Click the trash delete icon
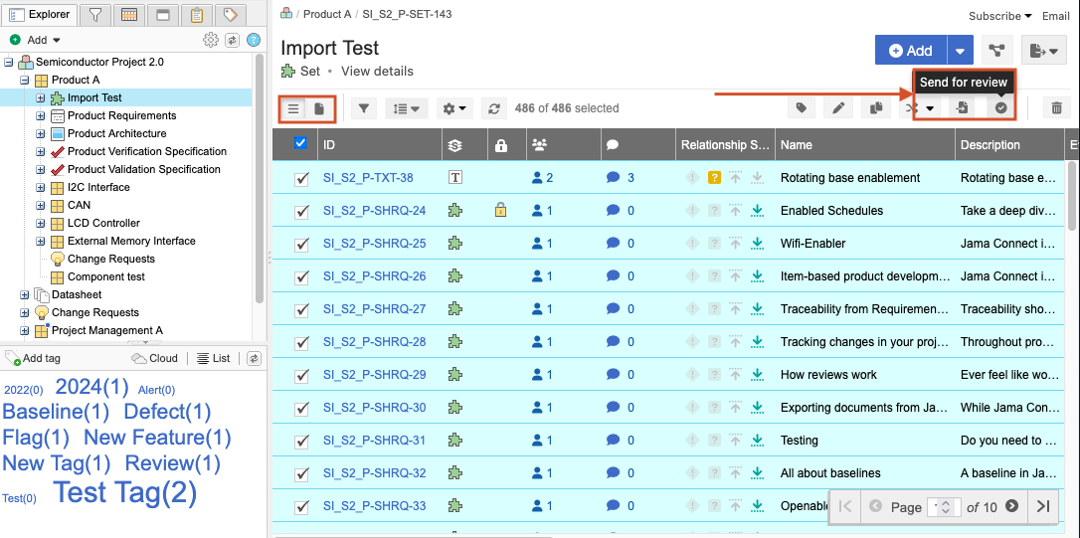This screenshot has height=538, width=1080. (1056, 108)
